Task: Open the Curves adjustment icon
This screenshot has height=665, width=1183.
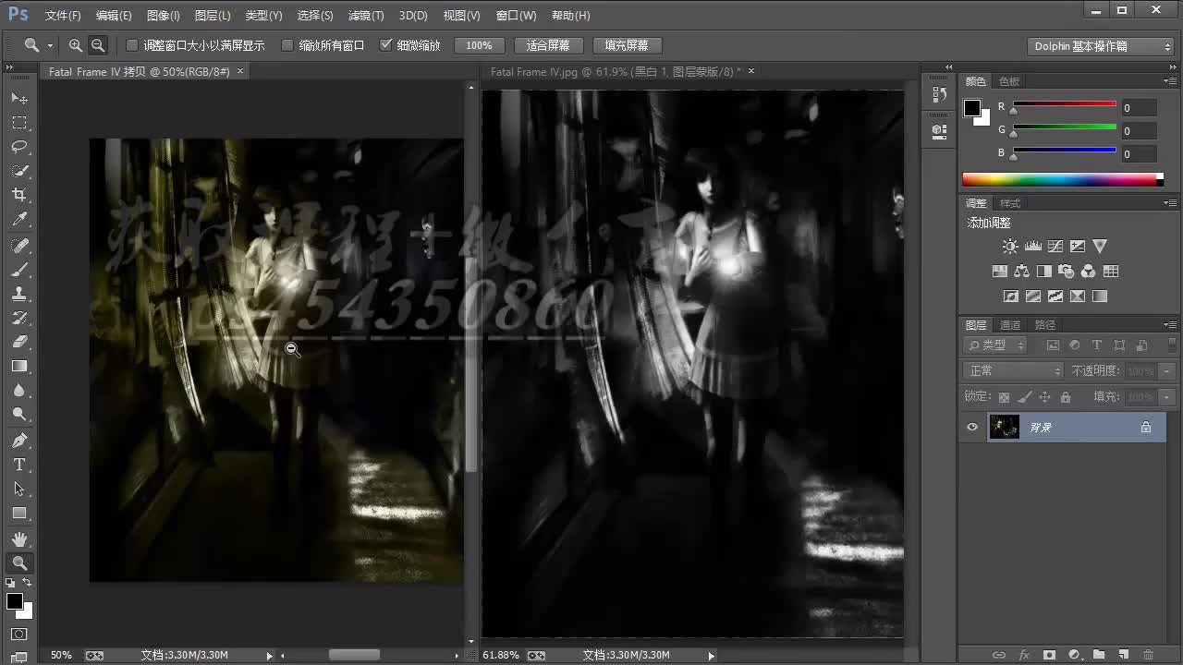Action: (1055, 246)
